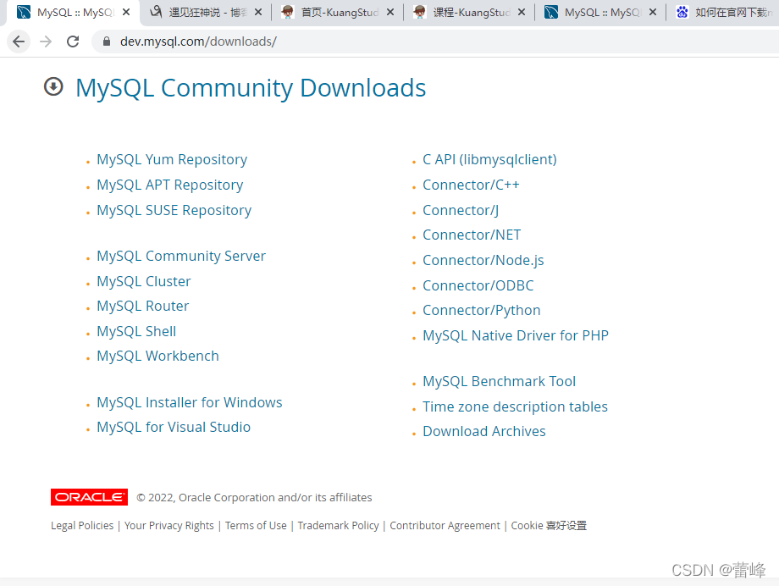Click the download circle icon beside page title
The height and width of the screenshot is (586, 779).
(53, 87)
